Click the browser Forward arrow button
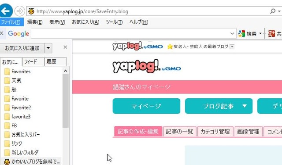The image size is (282, 165). point(19,11)
